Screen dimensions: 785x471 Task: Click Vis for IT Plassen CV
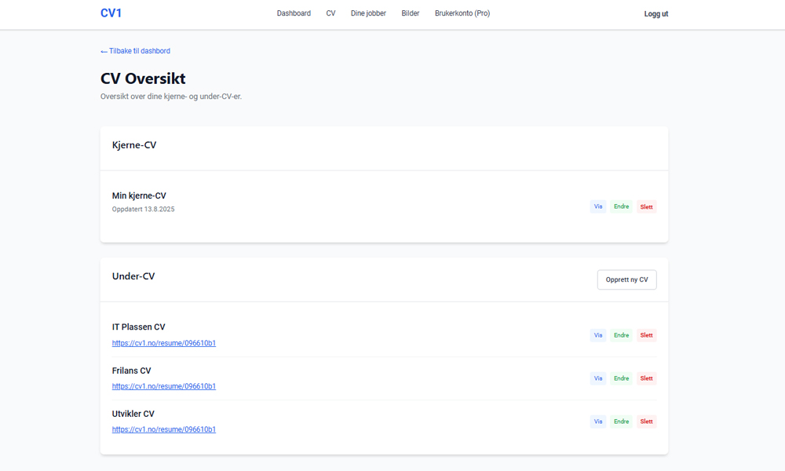click(x=598, y=335)
